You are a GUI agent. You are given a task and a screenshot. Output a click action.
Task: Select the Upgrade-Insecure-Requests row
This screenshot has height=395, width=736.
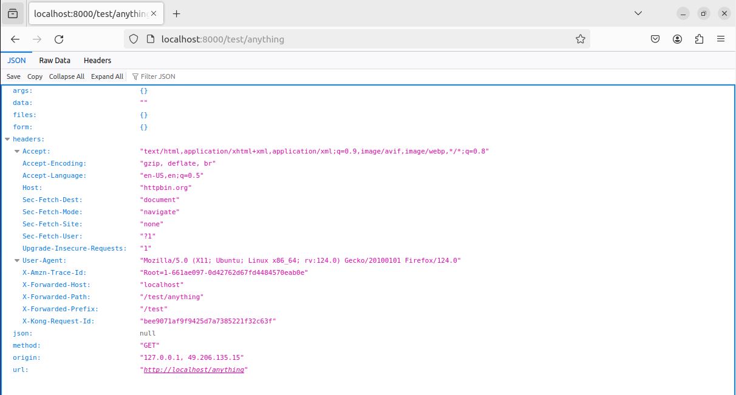tap(368, 248)
